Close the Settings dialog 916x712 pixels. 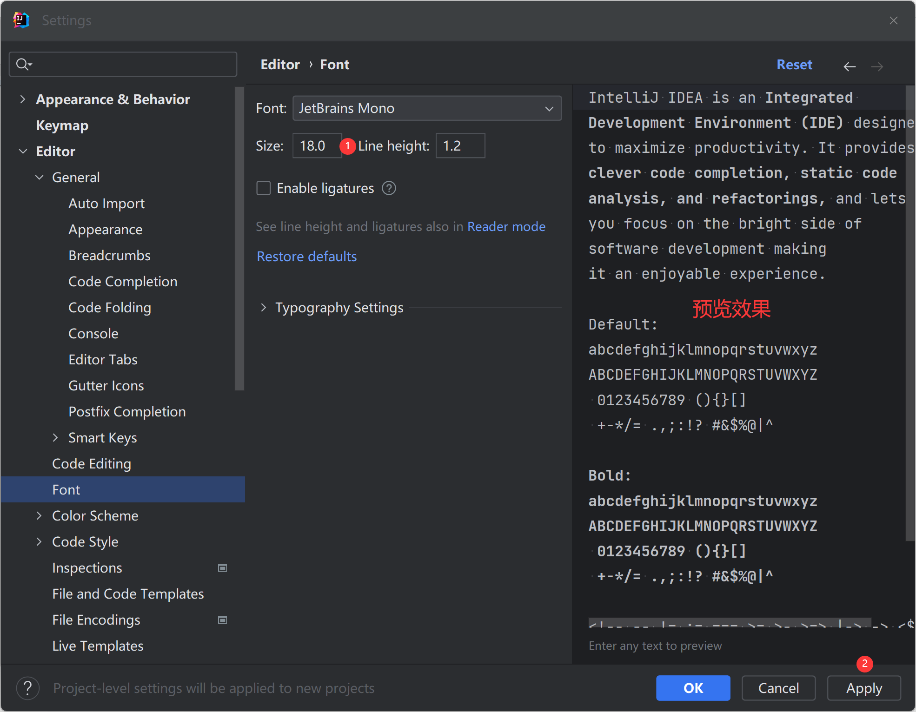click(893, 20)
